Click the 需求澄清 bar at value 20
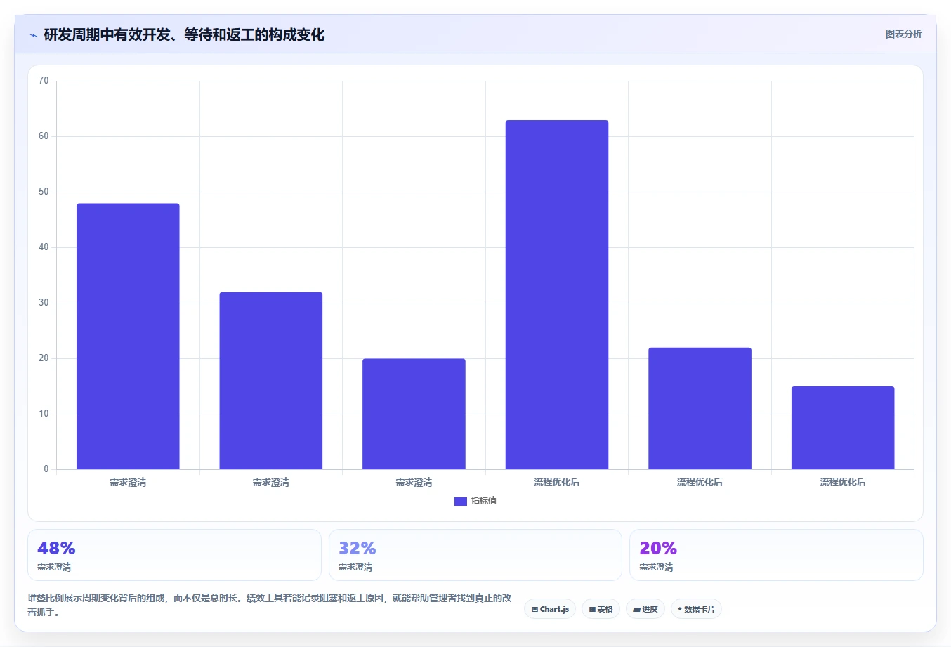The height and width of the screenshot is (647, 951). click(x=414, y=414)
